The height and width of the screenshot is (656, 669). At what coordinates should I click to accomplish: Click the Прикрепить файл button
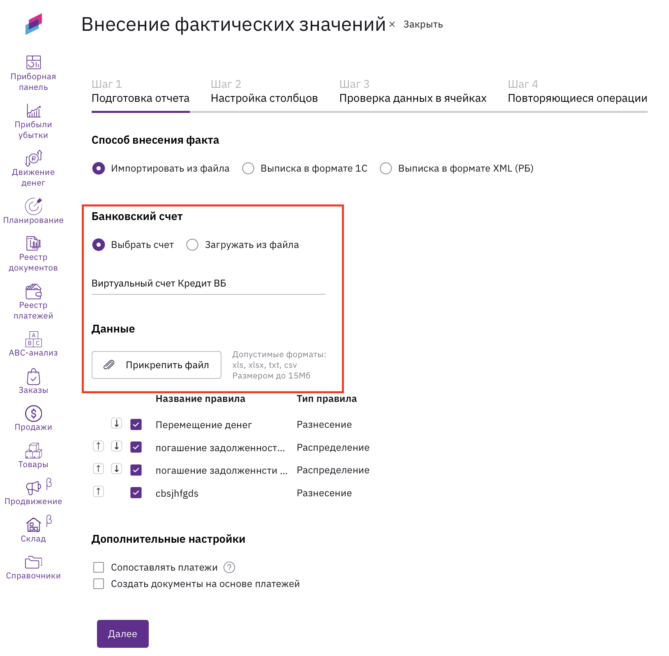[x=157, y=365]
